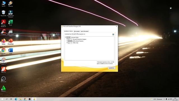Switch to Chrome on the taskbar
Image resolution: width=179 pixels, height=101 pixels.
(x=25, y=99)
